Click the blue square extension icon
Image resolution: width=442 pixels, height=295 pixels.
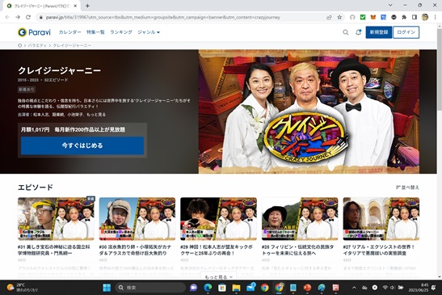[x=383, y=17]
